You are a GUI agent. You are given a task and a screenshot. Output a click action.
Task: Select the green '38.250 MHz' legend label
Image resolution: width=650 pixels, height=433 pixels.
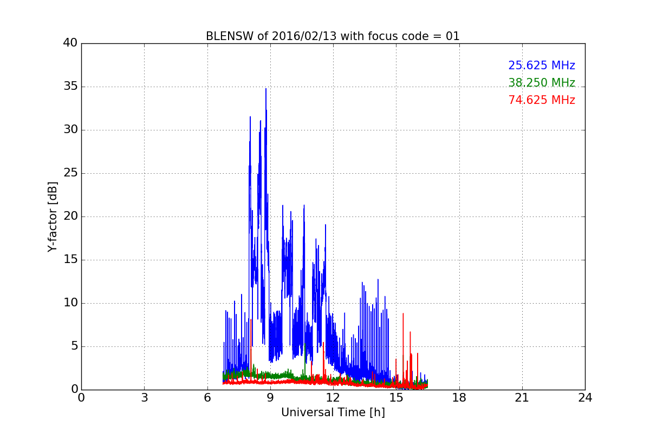coord(542,83)
